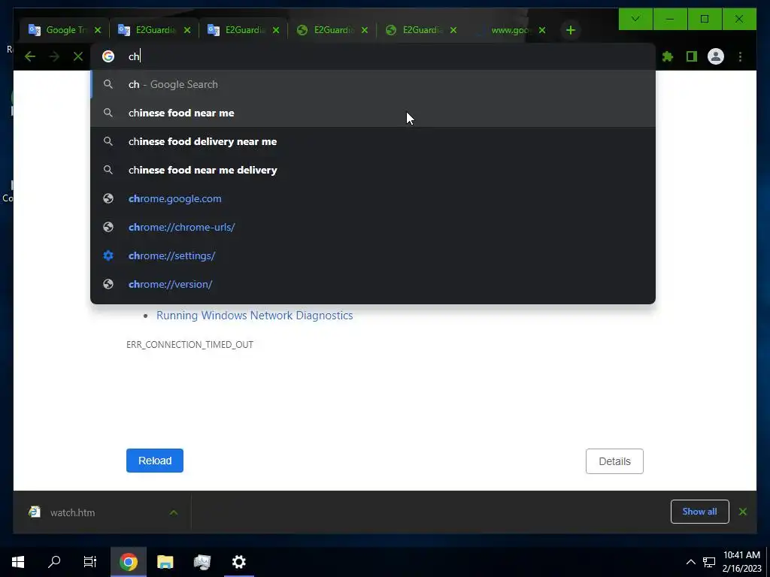
Task: Close the Google Translate tab
Action: (x=98, y=30)
